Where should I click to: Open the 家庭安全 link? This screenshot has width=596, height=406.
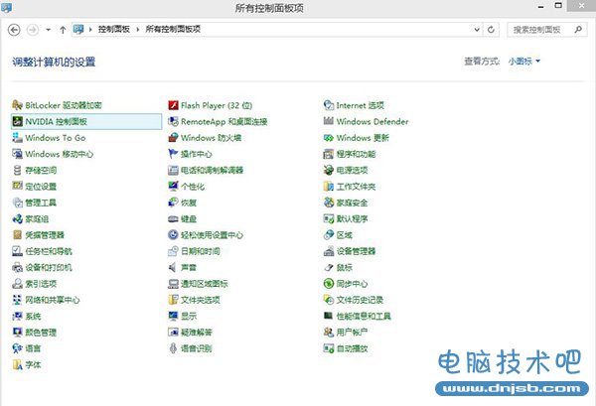coord(352,203)
